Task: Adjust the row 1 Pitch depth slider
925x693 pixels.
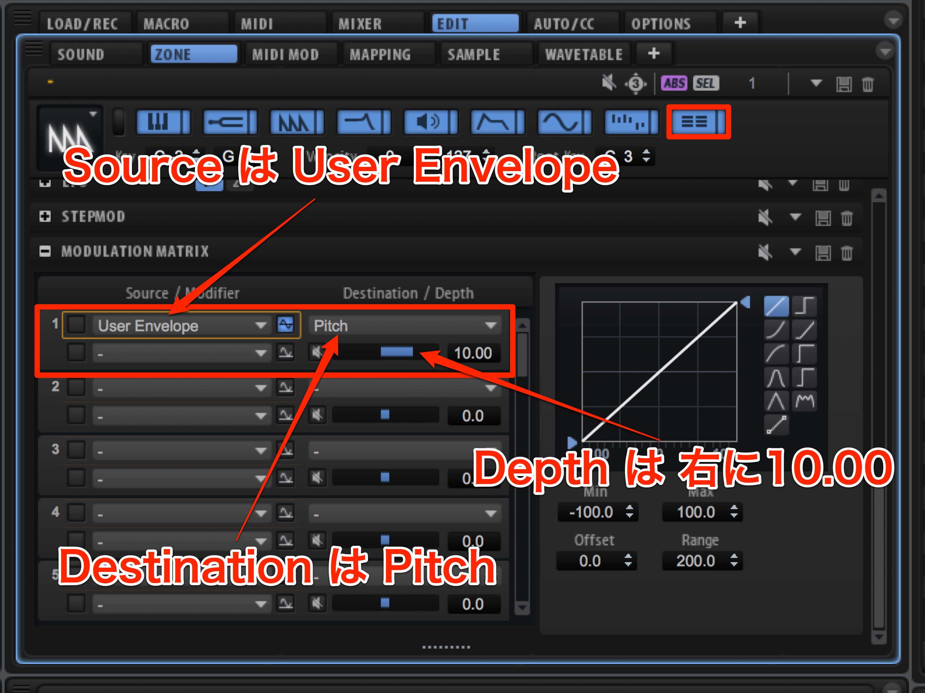Action: 386,352
